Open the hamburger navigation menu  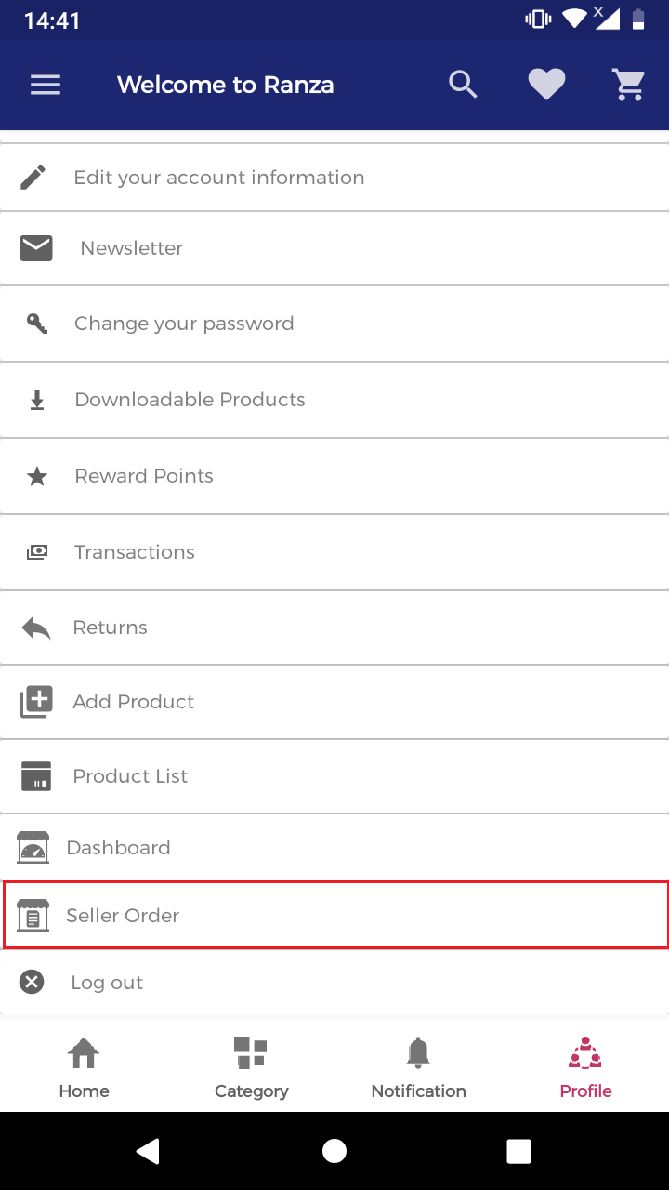[46, 85]
